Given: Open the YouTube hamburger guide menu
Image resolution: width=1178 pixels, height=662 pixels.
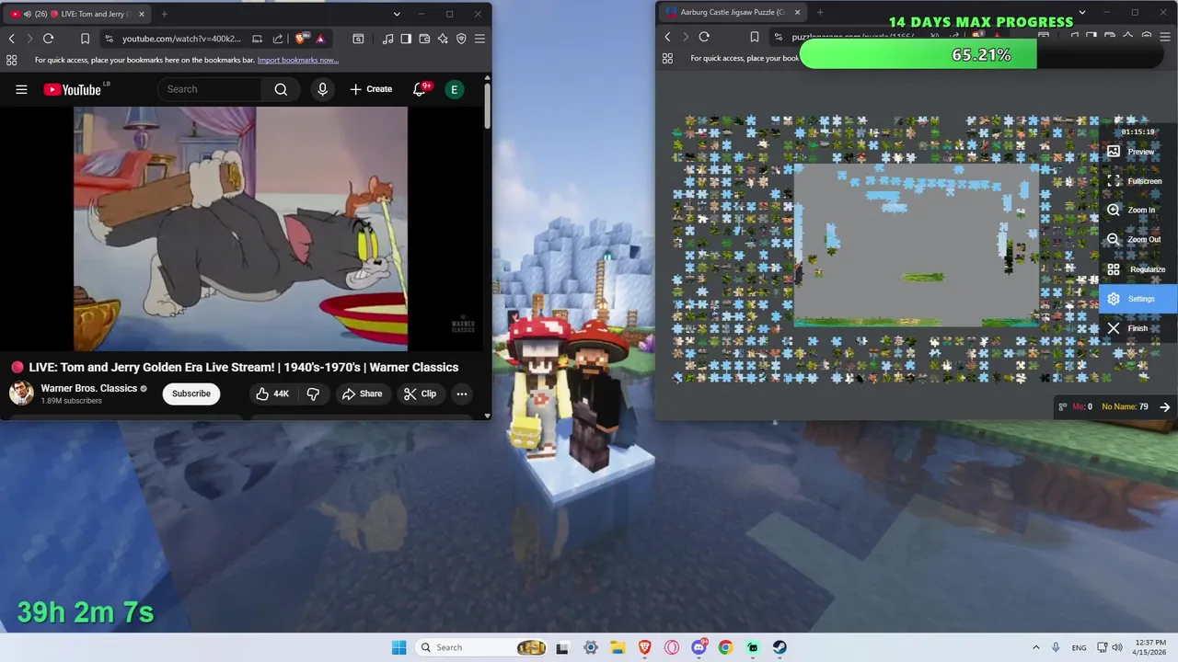Looking at the screenshot, I should coord(21,89).
